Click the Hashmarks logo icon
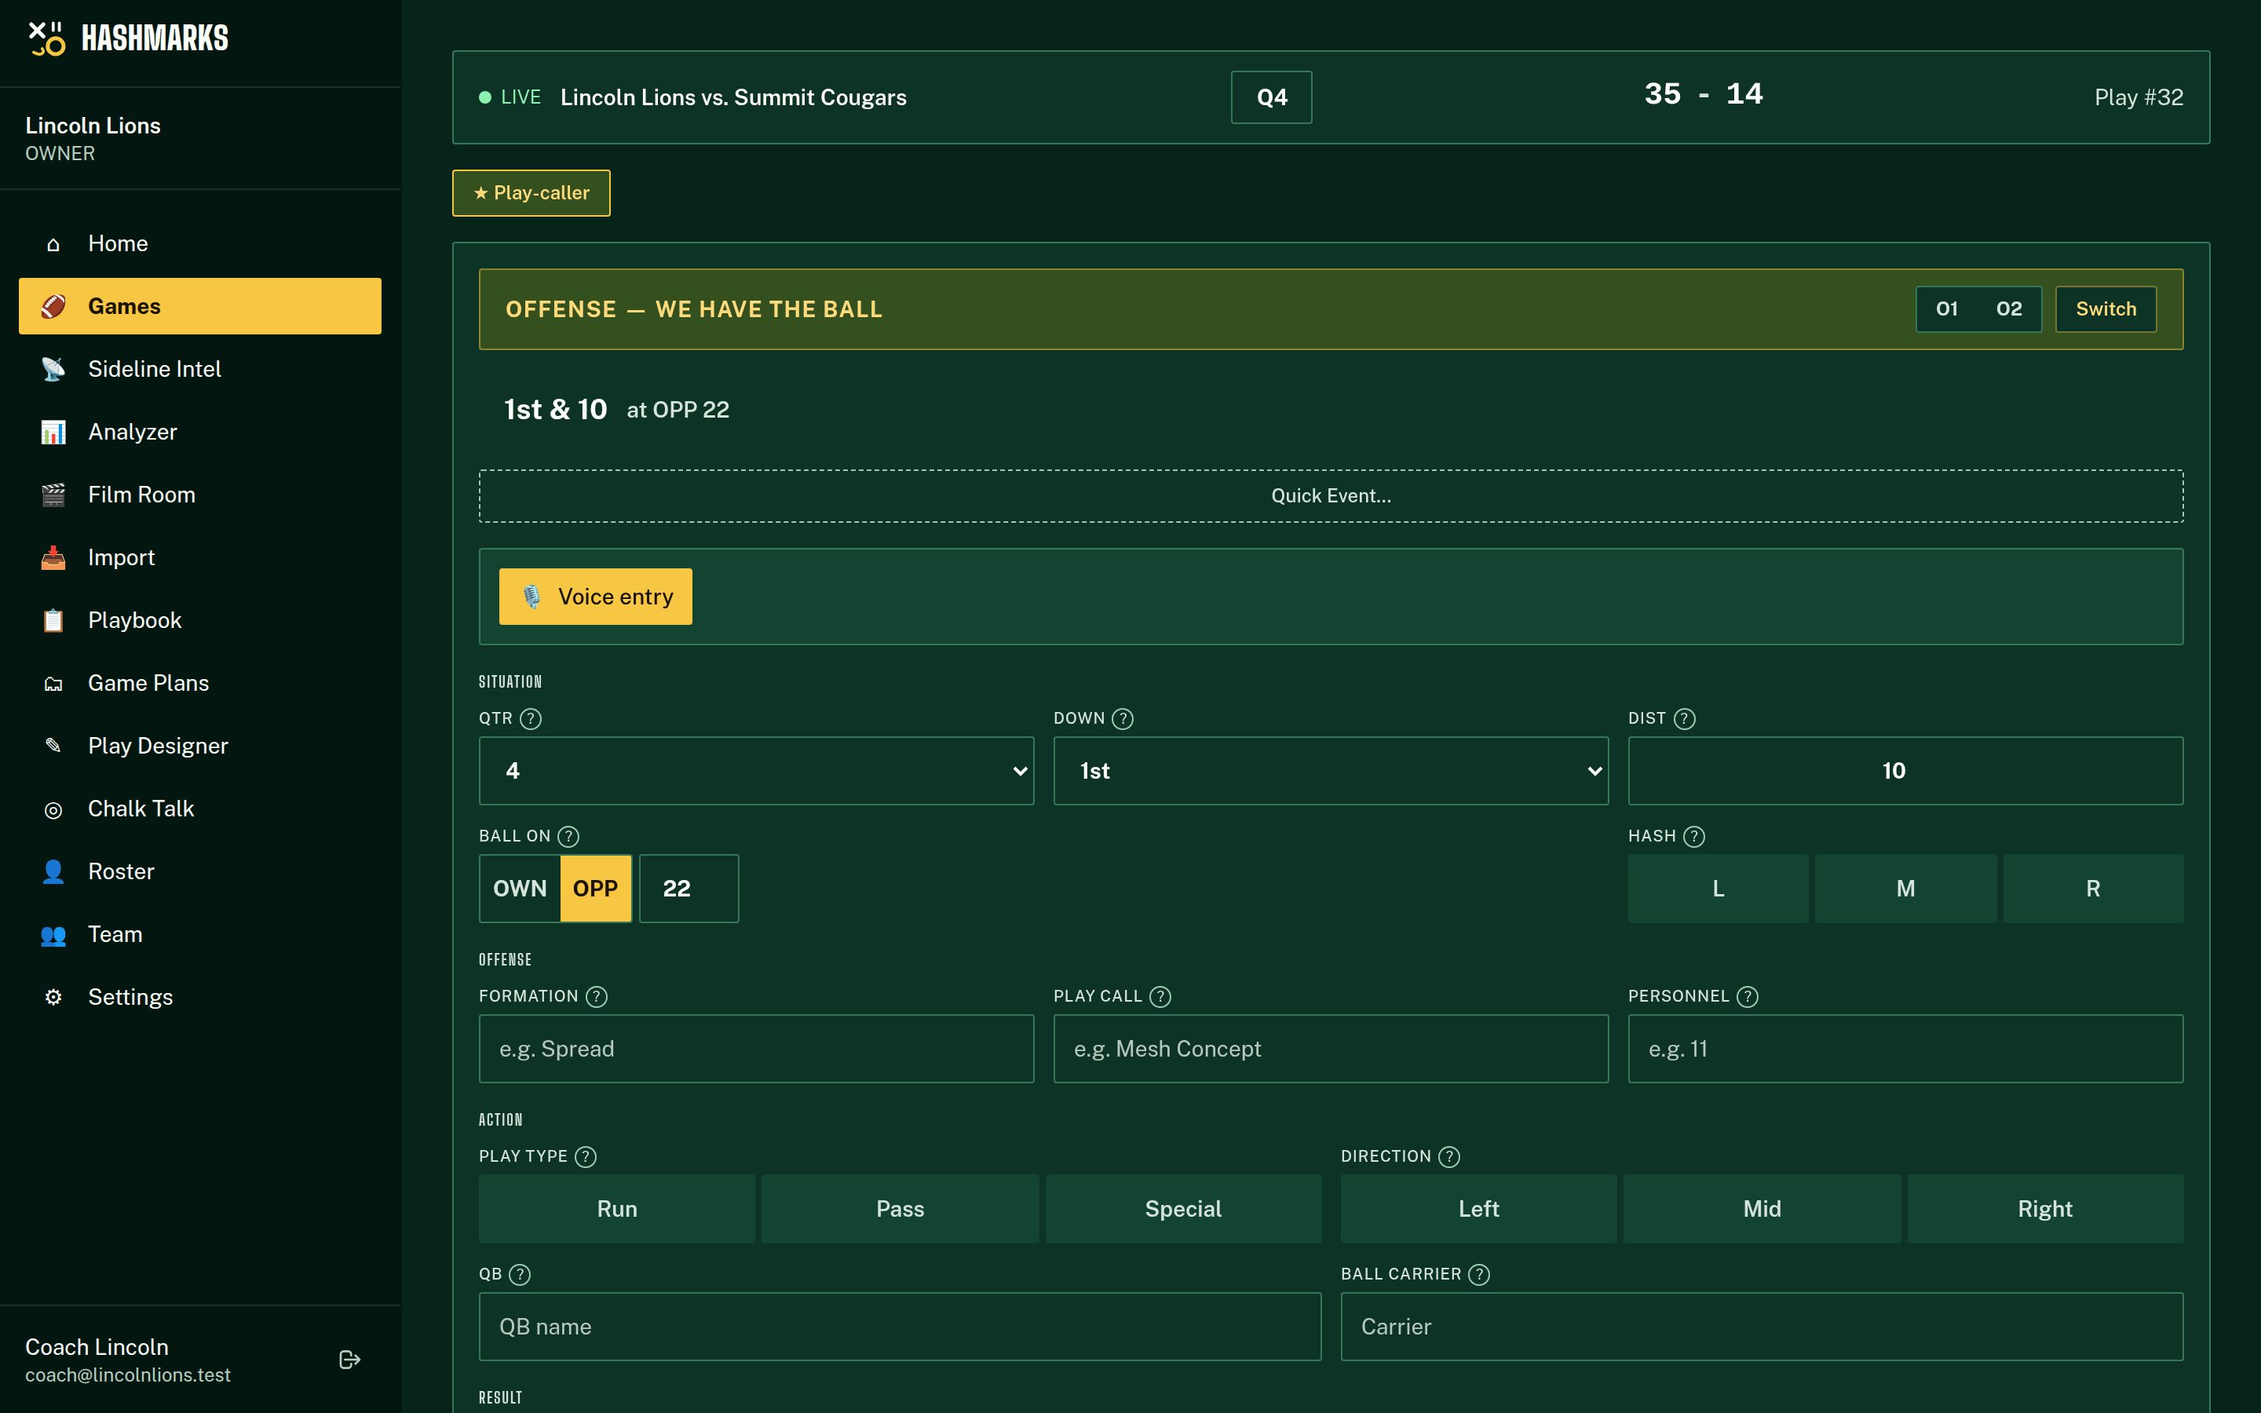The height and width of the screenshot is (1413, 2261). pos(47,38)
